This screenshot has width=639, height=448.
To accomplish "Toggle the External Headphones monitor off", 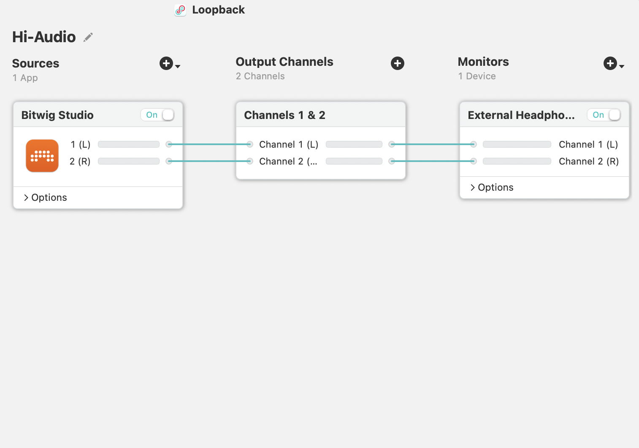I will [604, 114].
